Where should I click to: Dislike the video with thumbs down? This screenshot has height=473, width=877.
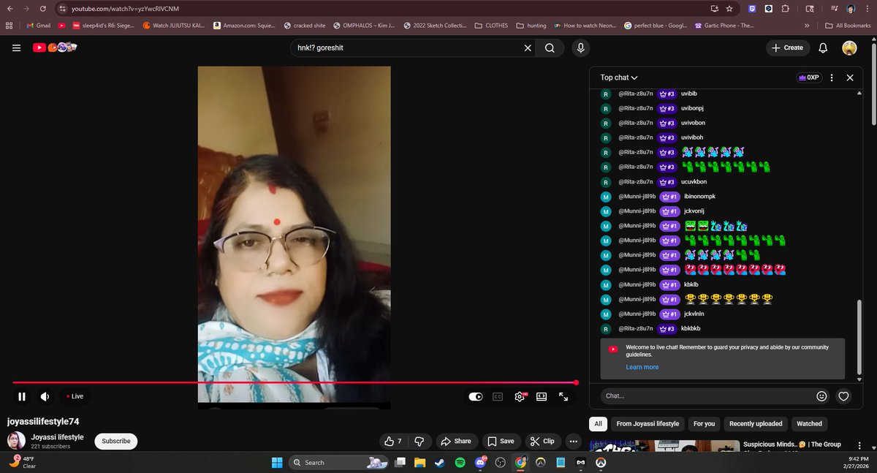[x=419, y=441]
